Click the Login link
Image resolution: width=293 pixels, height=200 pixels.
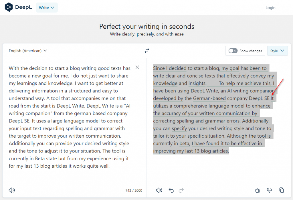(x=270, y=8)
